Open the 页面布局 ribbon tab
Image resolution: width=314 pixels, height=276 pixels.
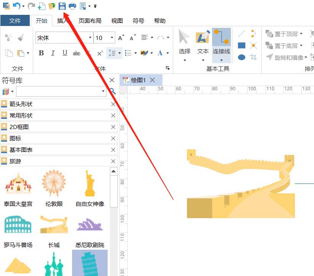coord(90,21)
